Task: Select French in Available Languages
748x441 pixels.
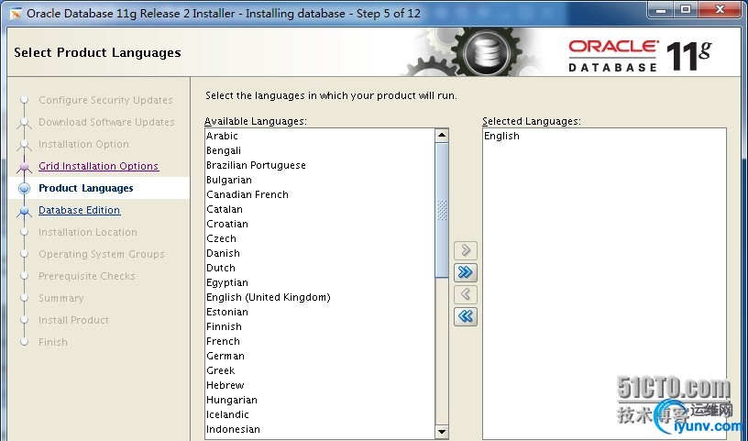Action: point(320,341)
